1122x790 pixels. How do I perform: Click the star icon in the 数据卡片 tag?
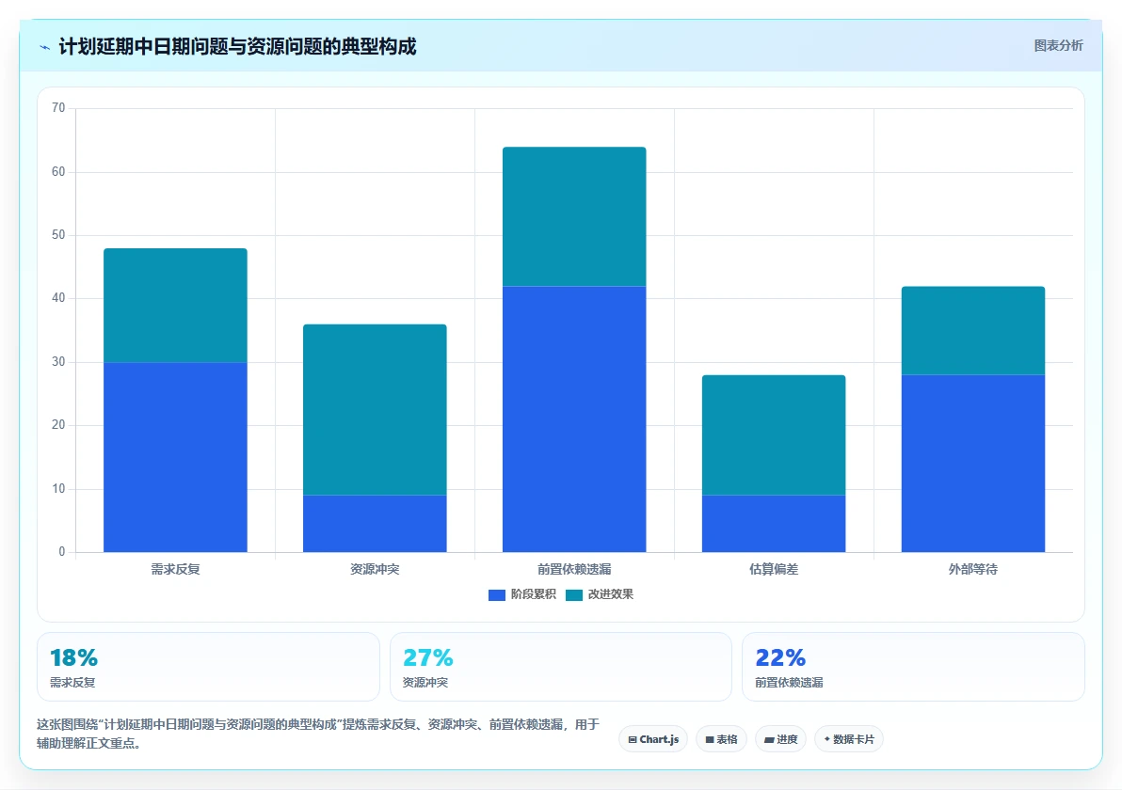[827, 739]
